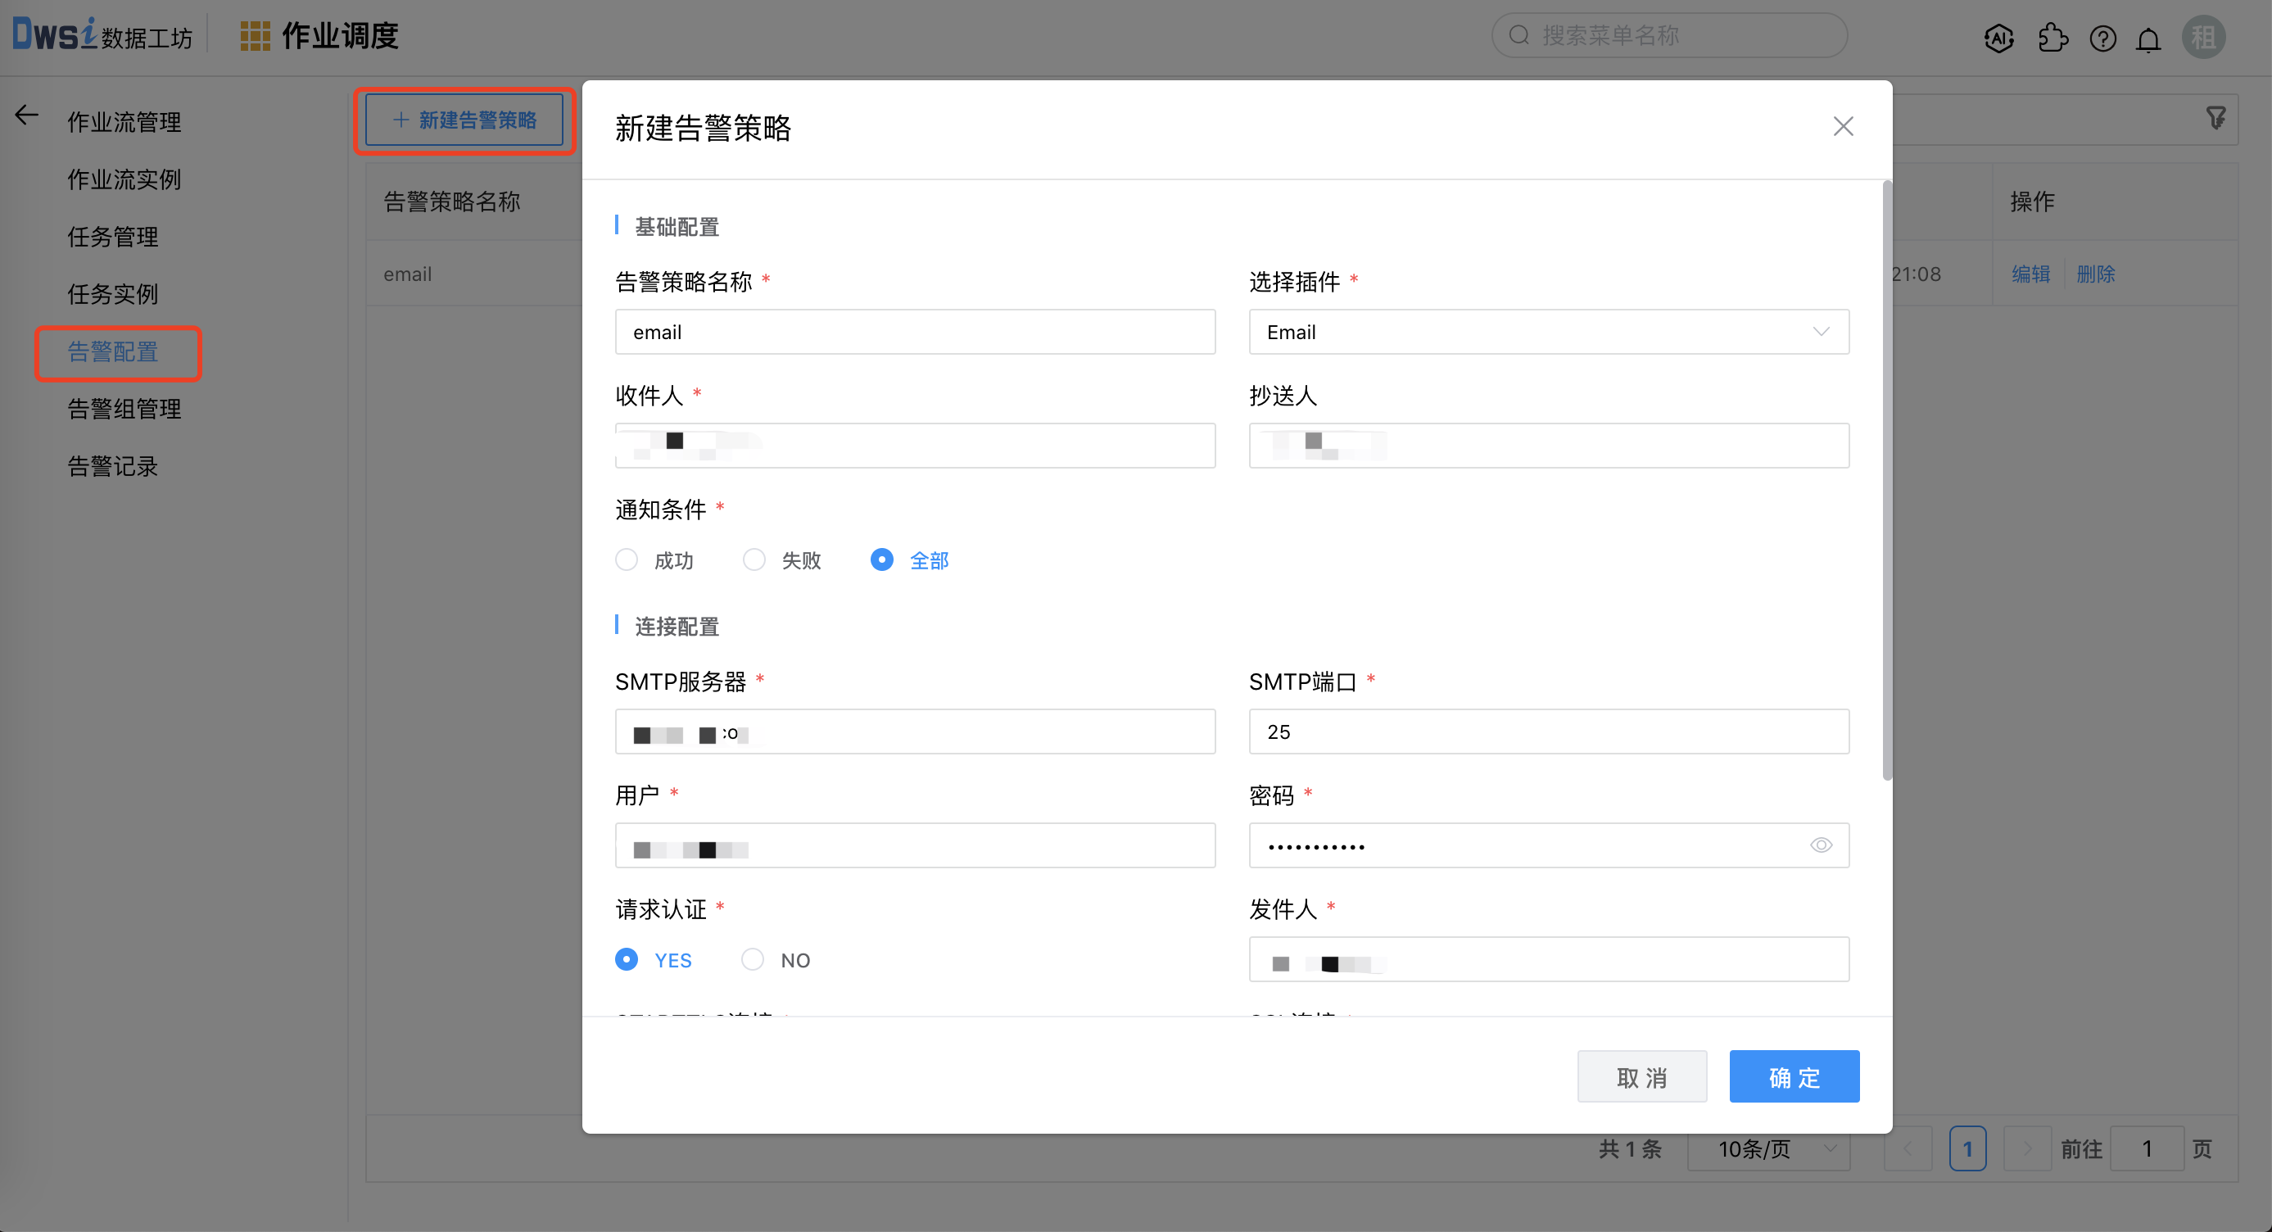
Task: Click 确定 to confirm new alert policy
Action: (x=1796, y=1079)
